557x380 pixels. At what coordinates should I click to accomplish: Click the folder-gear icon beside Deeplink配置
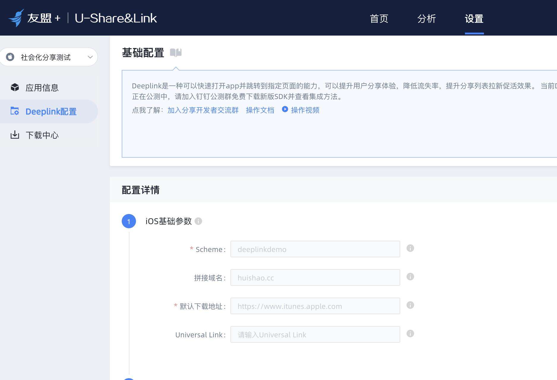coord(15,111)
